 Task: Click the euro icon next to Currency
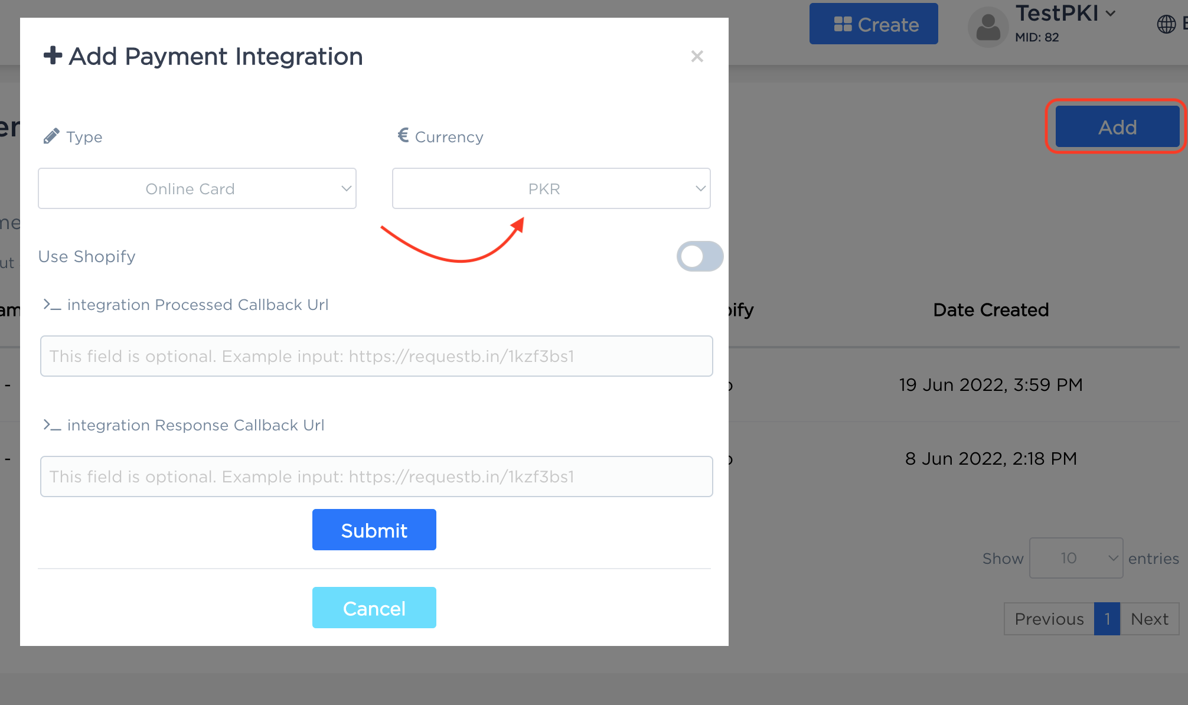(x=403, y=136)
